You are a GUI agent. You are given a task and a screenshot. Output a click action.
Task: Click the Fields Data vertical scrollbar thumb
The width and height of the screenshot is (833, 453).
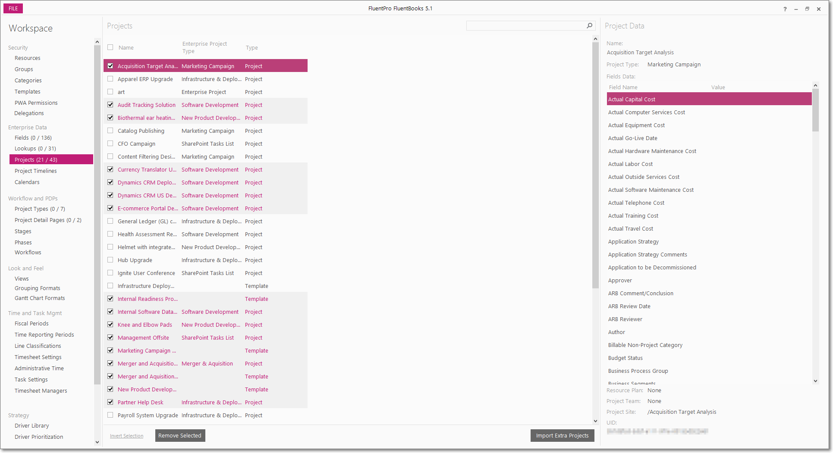[x=815, y=110]
